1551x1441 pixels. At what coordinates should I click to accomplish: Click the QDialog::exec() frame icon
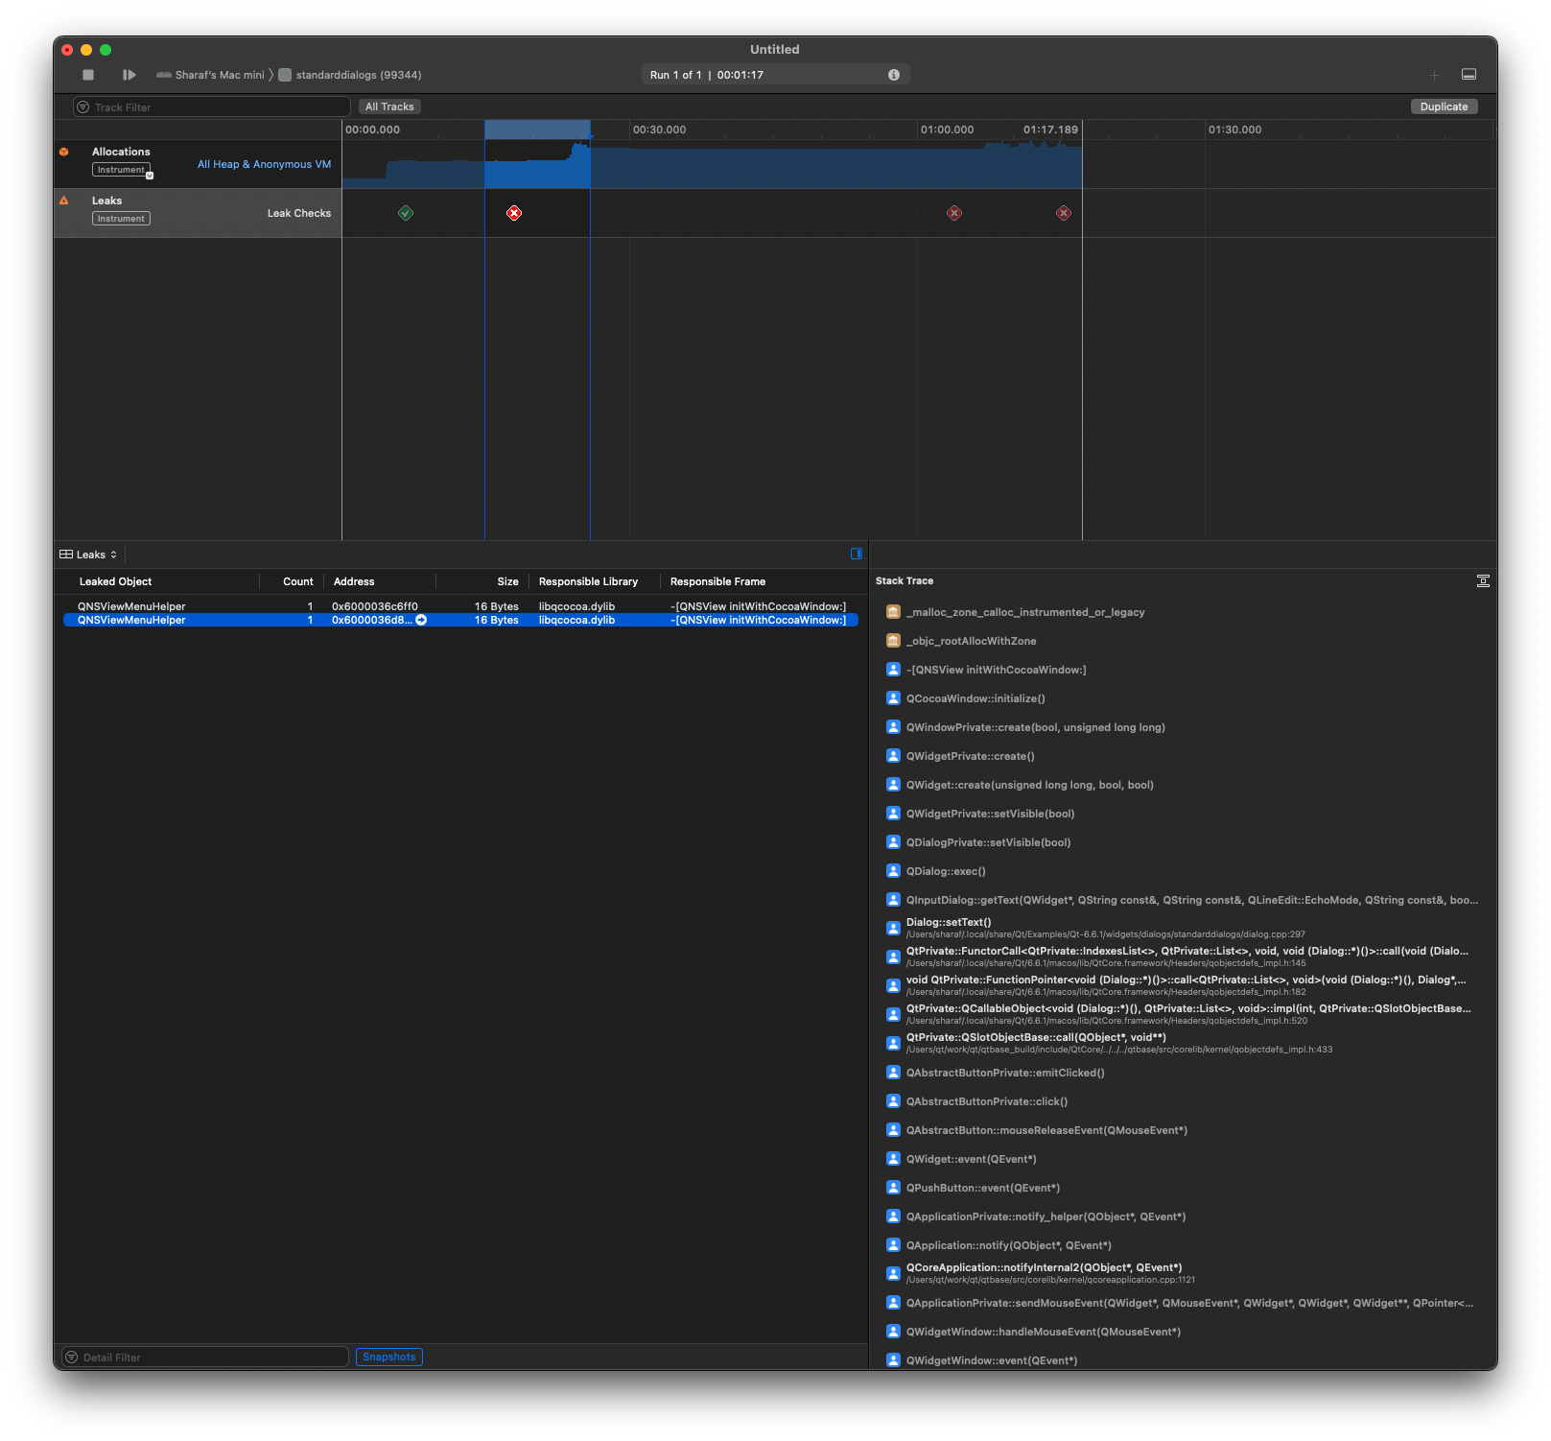(x=893, y=871)
